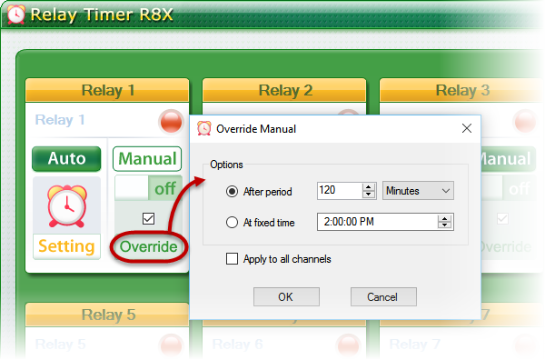
Task: Toggle the Relay 3 off switch
Action: 509,188
